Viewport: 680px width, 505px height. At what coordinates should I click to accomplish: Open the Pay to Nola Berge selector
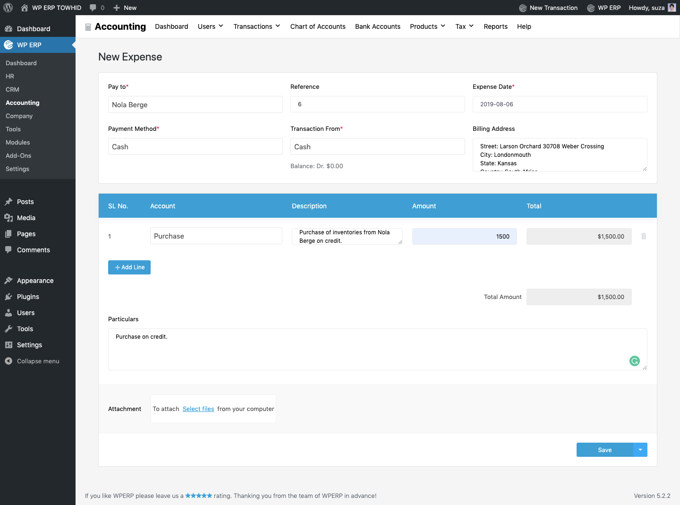(195, 104)
